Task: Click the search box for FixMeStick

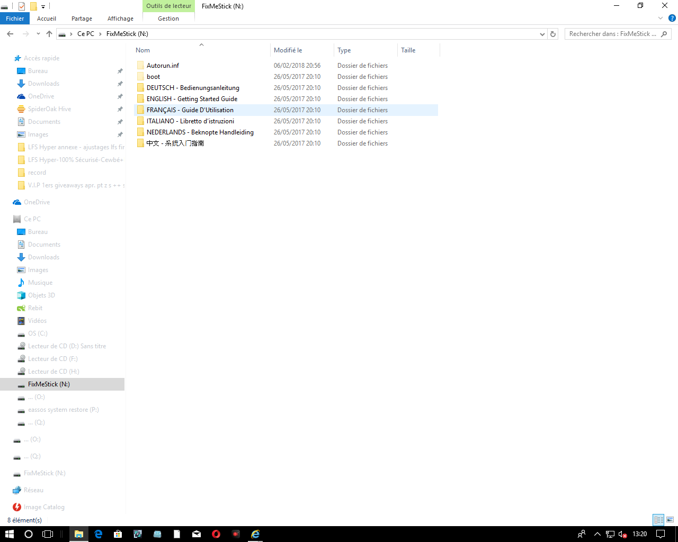Action: pyautogui.click(x=618, y=34)
